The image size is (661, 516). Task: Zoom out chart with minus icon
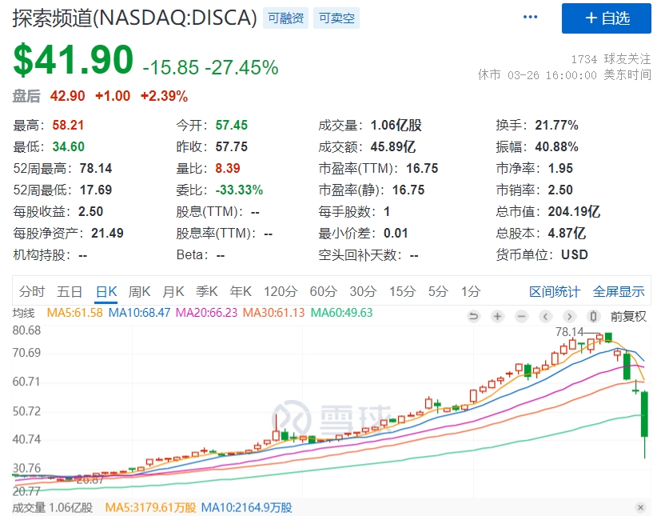tap(522, 316)
